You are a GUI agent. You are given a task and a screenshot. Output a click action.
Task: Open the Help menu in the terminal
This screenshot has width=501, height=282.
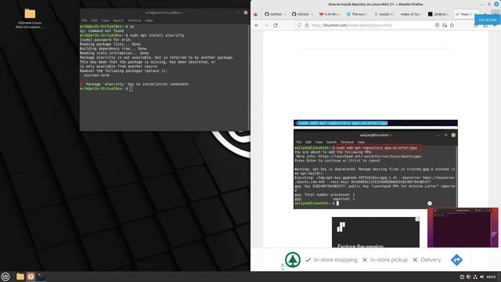tap(150, 20)
